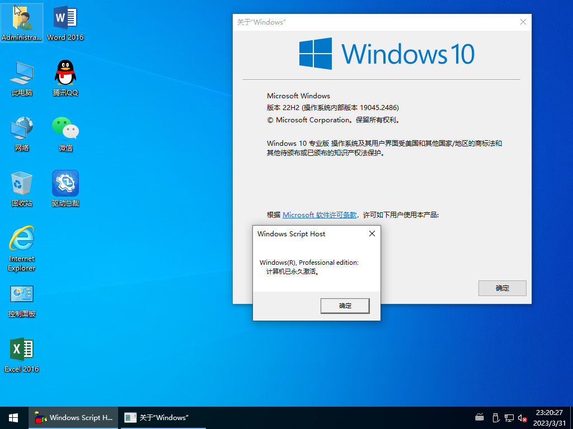Click the touch keyboard tray icon

point(480,417)
